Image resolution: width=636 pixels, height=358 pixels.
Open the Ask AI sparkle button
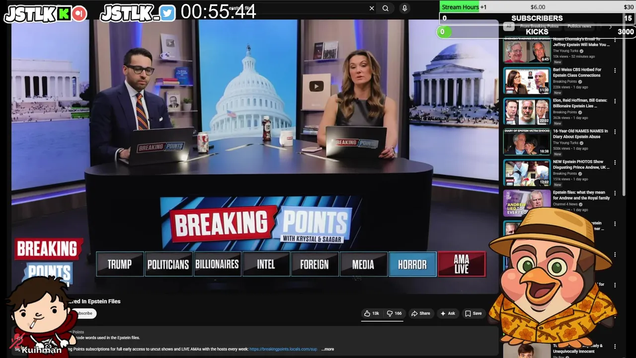point(448,313)
